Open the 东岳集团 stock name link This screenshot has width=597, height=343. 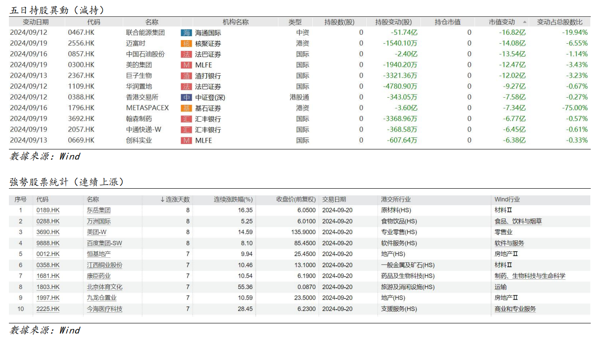pyautogui.click(x=99, y=210)
